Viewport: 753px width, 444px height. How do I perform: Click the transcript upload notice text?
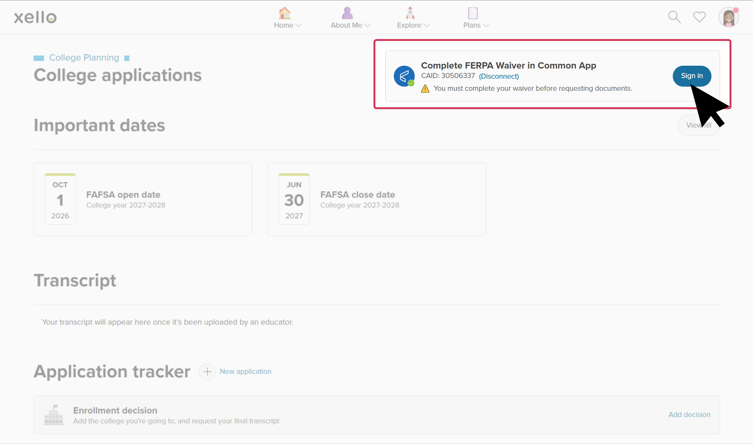167,322
